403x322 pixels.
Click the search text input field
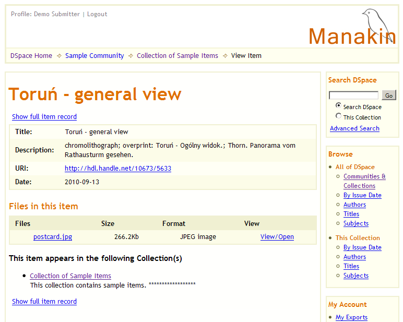coord(353,96)
